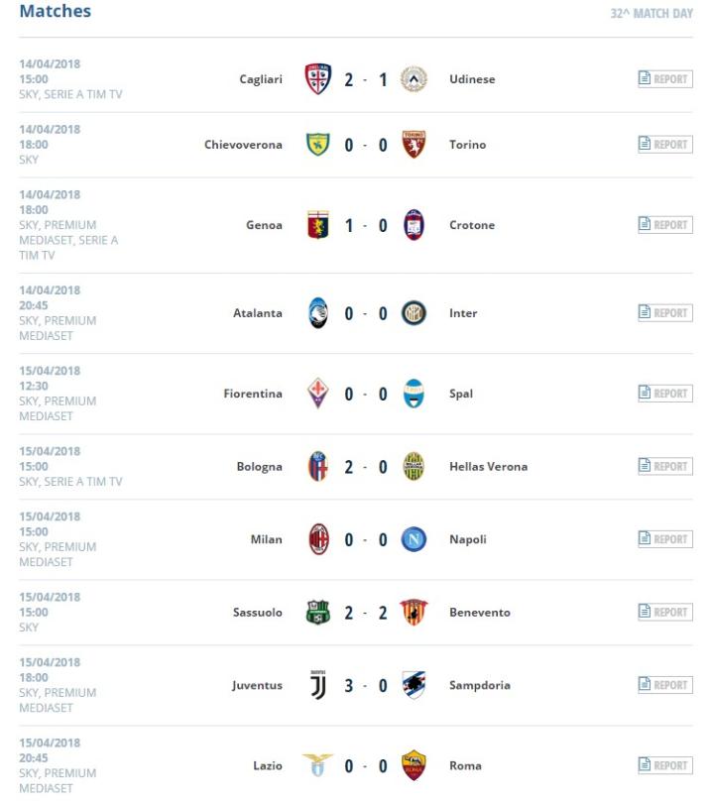The height and width of the screenshot is (801, 714).
Task: Click the Torino bull crest
Action: tap(414, 145)
